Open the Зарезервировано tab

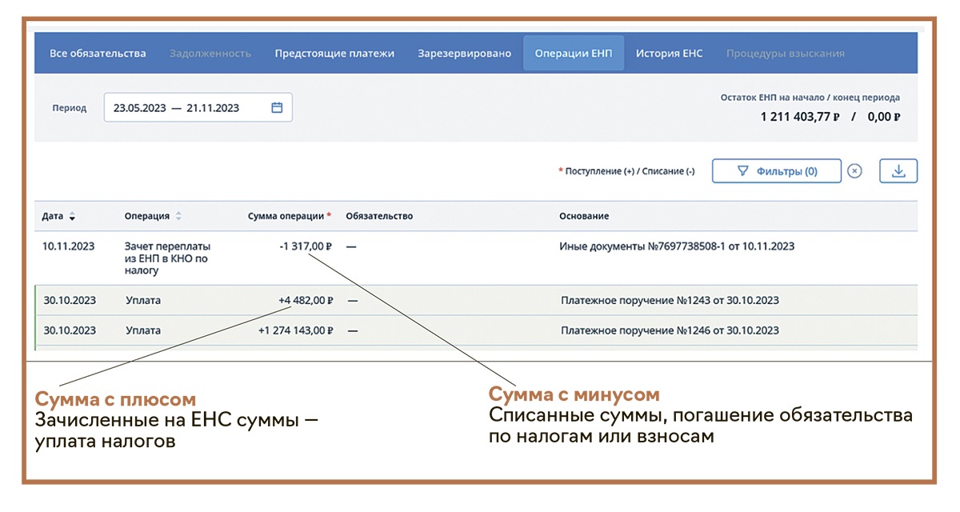click(x=464, y=54)
